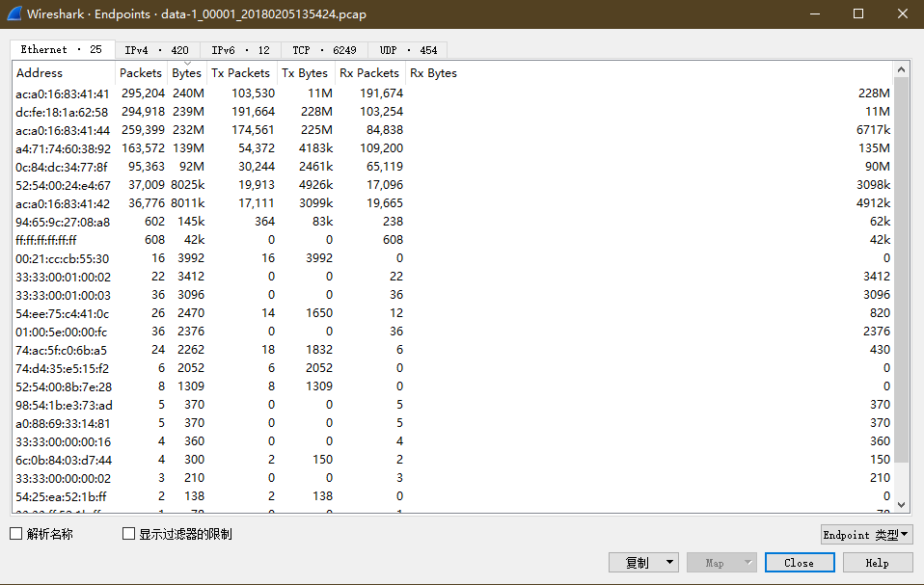Click the scrollbar up arrow
The height and width of the screenshot is (585, 924).
click(901, 69)
